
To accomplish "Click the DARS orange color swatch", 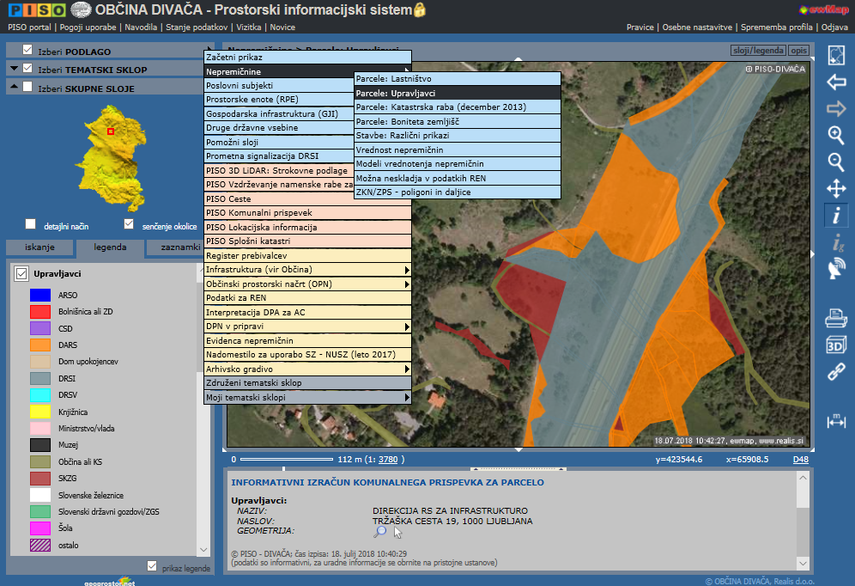I will pyautogui.click(x=40, y=344).
